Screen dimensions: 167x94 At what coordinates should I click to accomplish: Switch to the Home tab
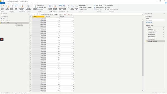pyautogui.click(x=7, y=3)
